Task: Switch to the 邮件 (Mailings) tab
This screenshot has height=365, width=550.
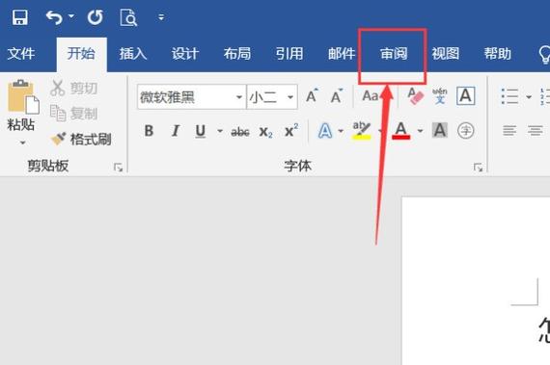Action: (342, 54)
